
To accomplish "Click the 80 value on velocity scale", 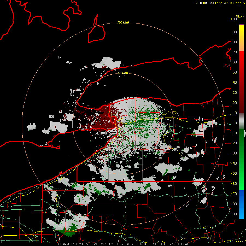I will point(235,42).
